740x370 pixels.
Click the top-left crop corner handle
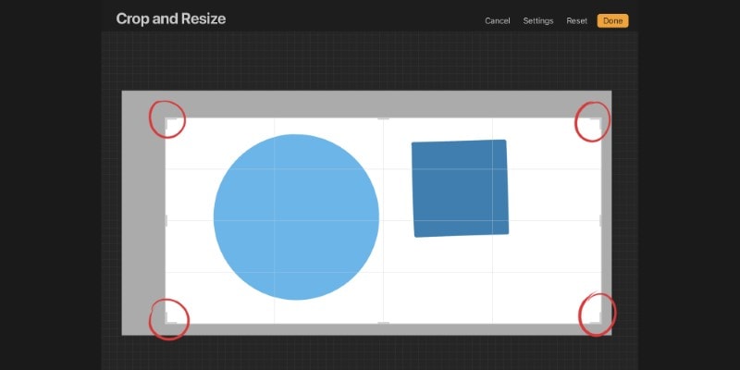[x=169, y=122]
